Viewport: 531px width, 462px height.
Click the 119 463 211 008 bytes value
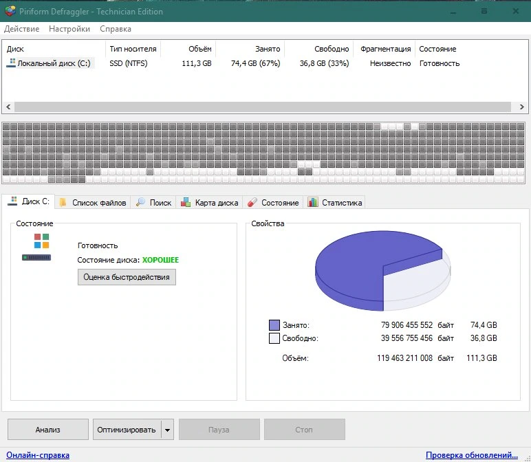pyautogui.click(x=404, y=358)
